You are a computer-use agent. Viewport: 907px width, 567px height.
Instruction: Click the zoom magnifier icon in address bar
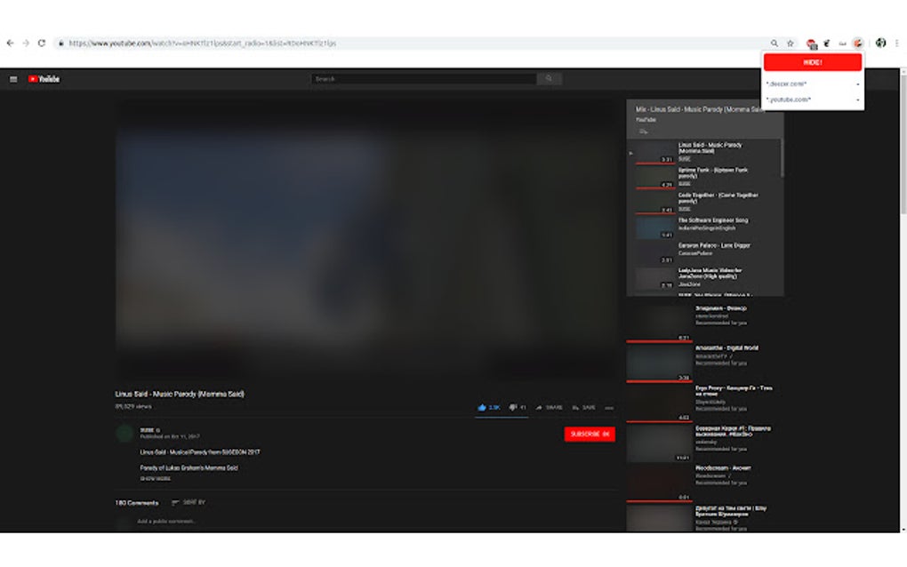tap(774, 44)
